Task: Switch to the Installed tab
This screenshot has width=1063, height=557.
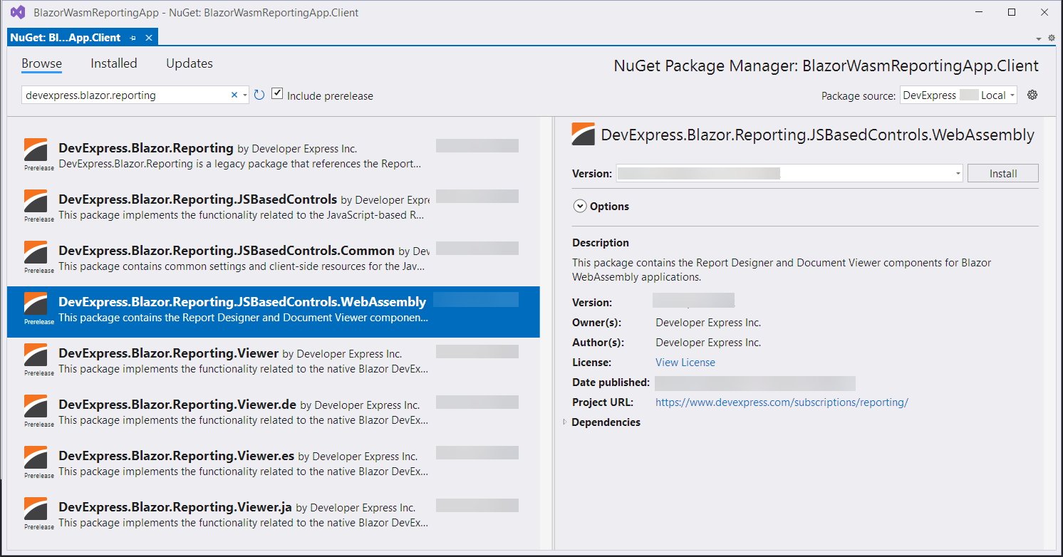Action: (x=113, y=63)
